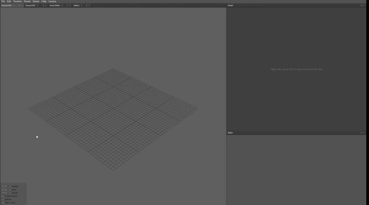Click the grip icon on the Viewport3D tab
369x205 pixels.
coord(19,5)
